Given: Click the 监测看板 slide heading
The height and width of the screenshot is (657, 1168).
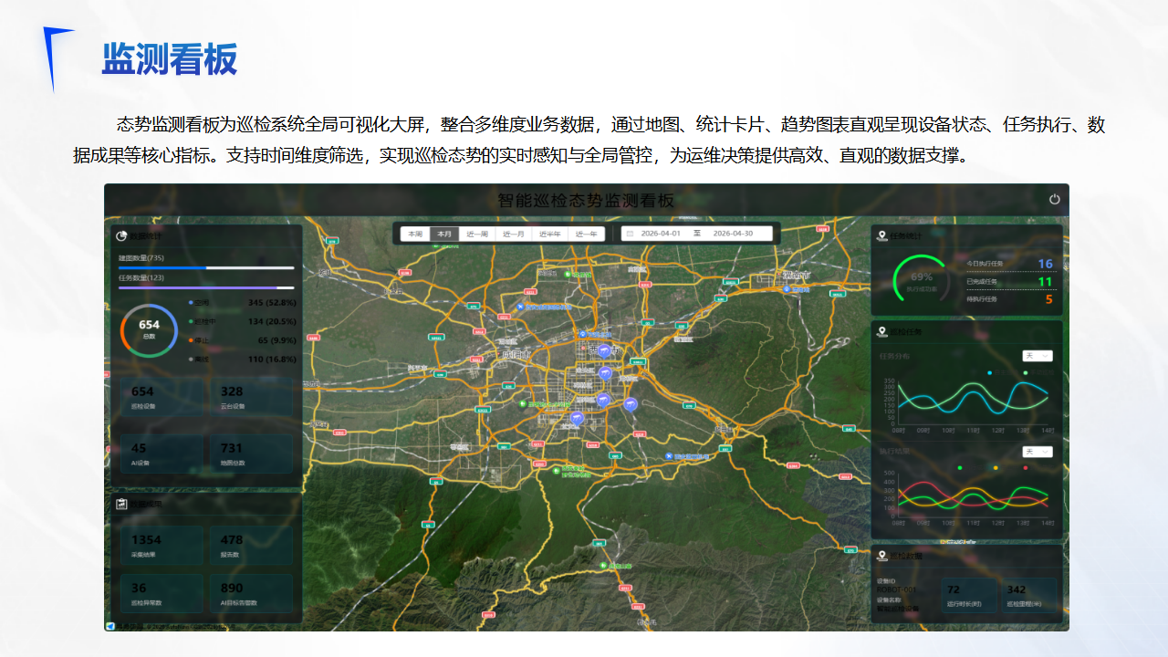Looking at the screenshot, I should (170, 59).
